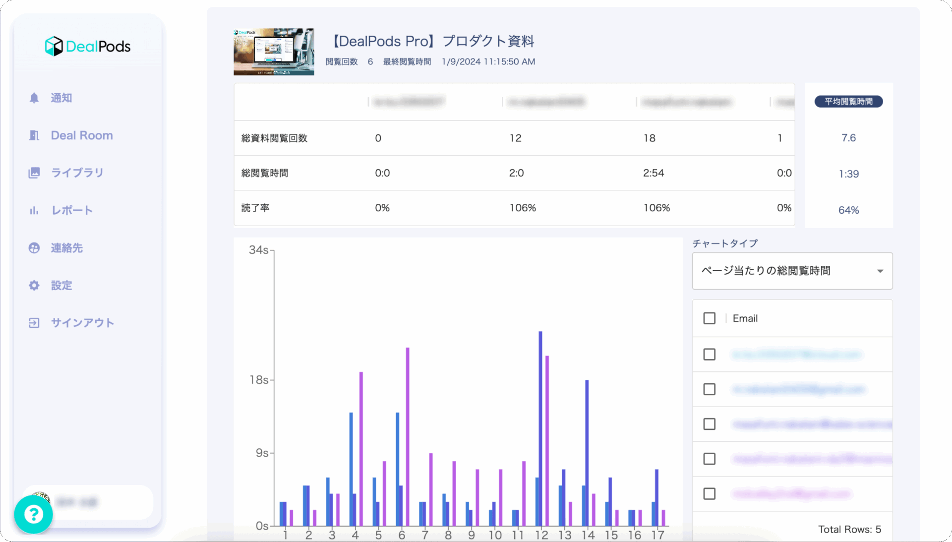
Task: Toggle the Email header select-all checkbox
Action: [710, 318]
